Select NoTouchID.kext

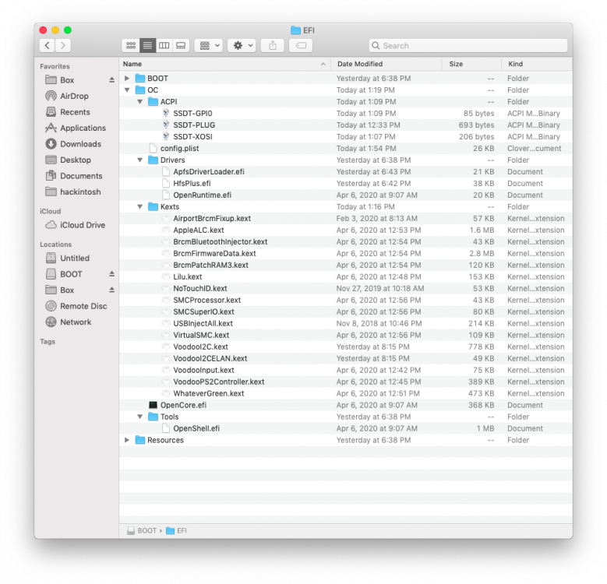(346, 289)
